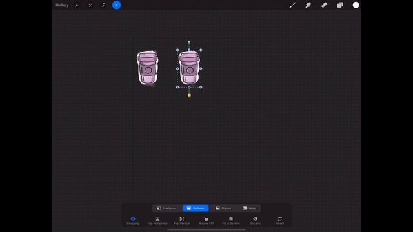Reset the transform
This screenshot has width=413, height=232.
[x=279, y=220]
